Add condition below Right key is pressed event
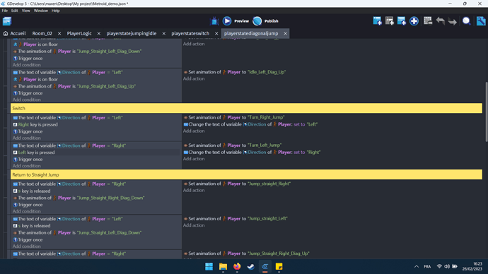The width and height of the screenshot is (488, 274). pyautogui.click(x=26, y=138)
